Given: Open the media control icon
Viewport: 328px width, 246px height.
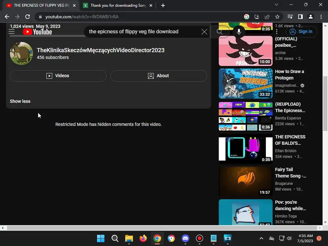Looking at the screenshot, I should (x=290, y=17).
